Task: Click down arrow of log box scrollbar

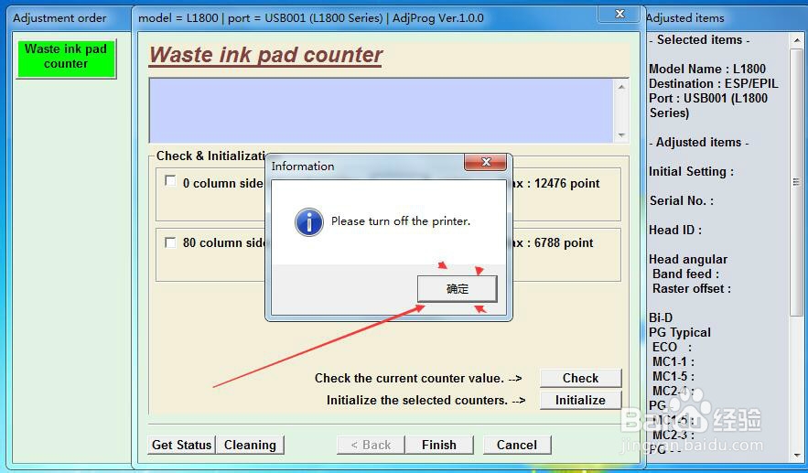Action: [x=621, y=135]
